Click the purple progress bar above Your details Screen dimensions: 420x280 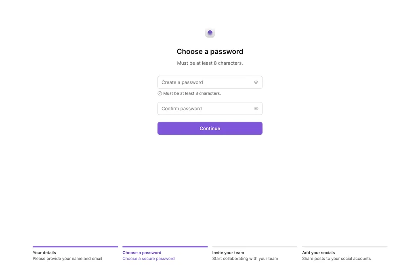click(75, 246)
